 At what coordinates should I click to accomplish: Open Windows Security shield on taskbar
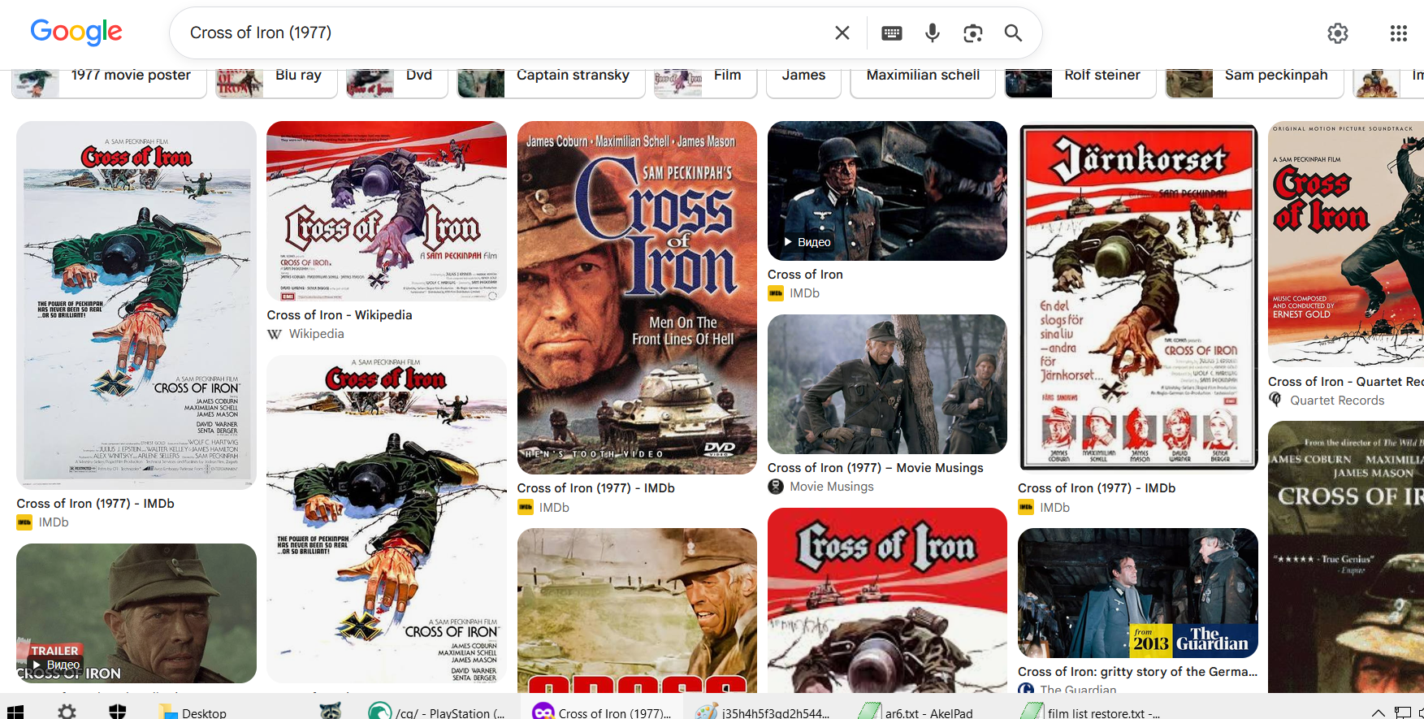[x=118, y=713]
